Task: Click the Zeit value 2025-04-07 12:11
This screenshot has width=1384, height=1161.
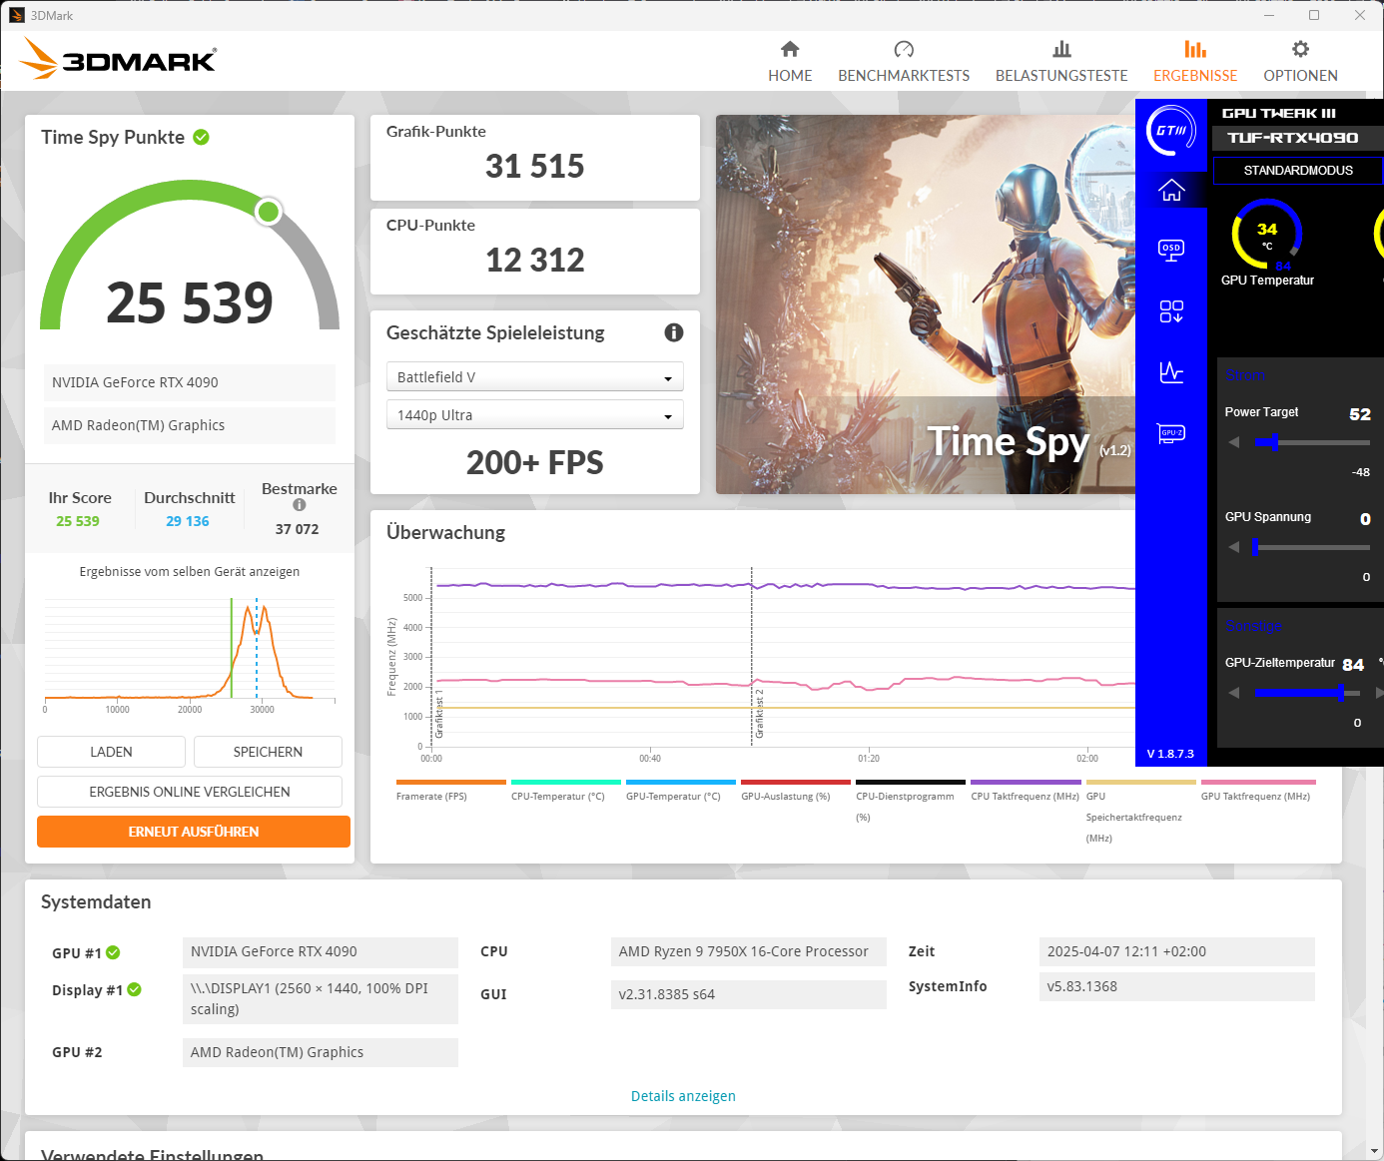Action: (x=1176, y=951)
